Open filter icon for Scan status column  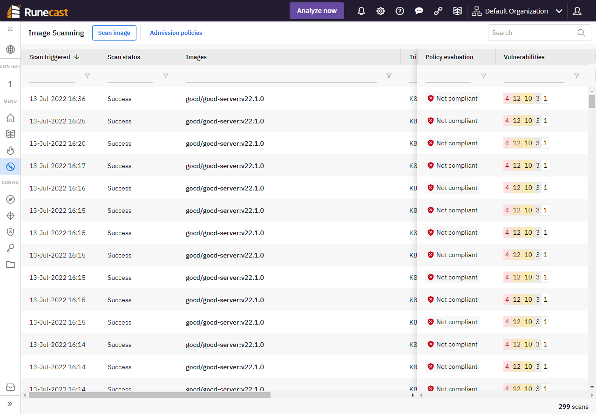click(165, 76)
